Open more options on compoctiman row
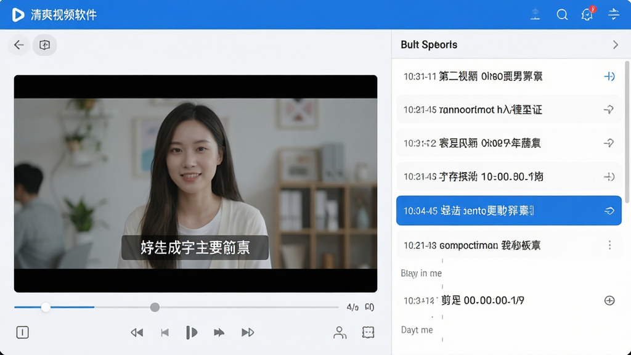This screenshot has height=355, width=631. point(609,245)
